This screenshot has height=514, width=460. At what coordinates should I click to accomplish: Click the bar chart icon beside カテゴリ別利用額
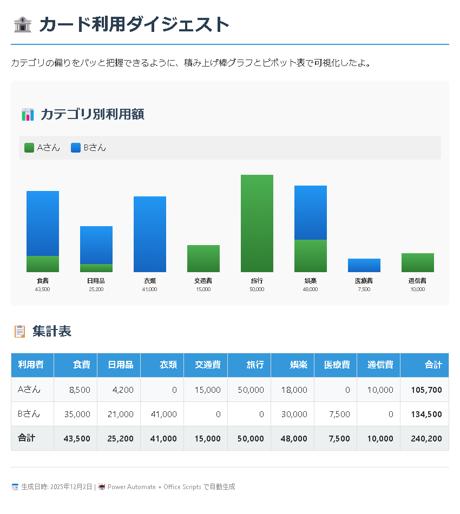pyautogui.click(x=28, y=114)
